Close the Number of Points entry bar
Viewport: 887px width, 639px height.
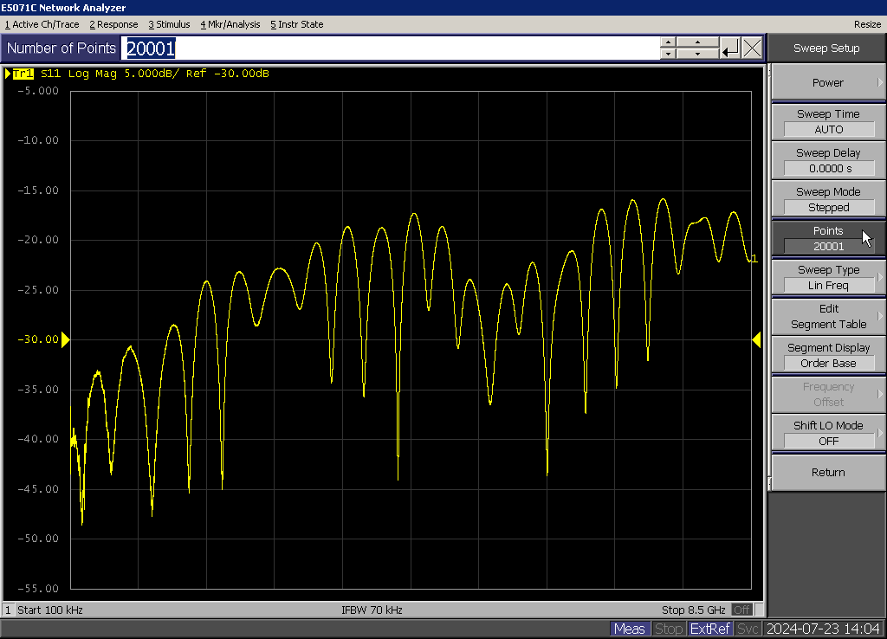click(x=752, y=48)
